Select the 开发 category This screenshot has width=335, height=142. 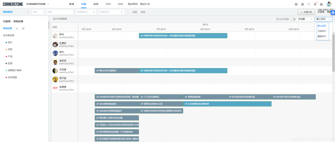pyautogui.click(x=10, y=49)
